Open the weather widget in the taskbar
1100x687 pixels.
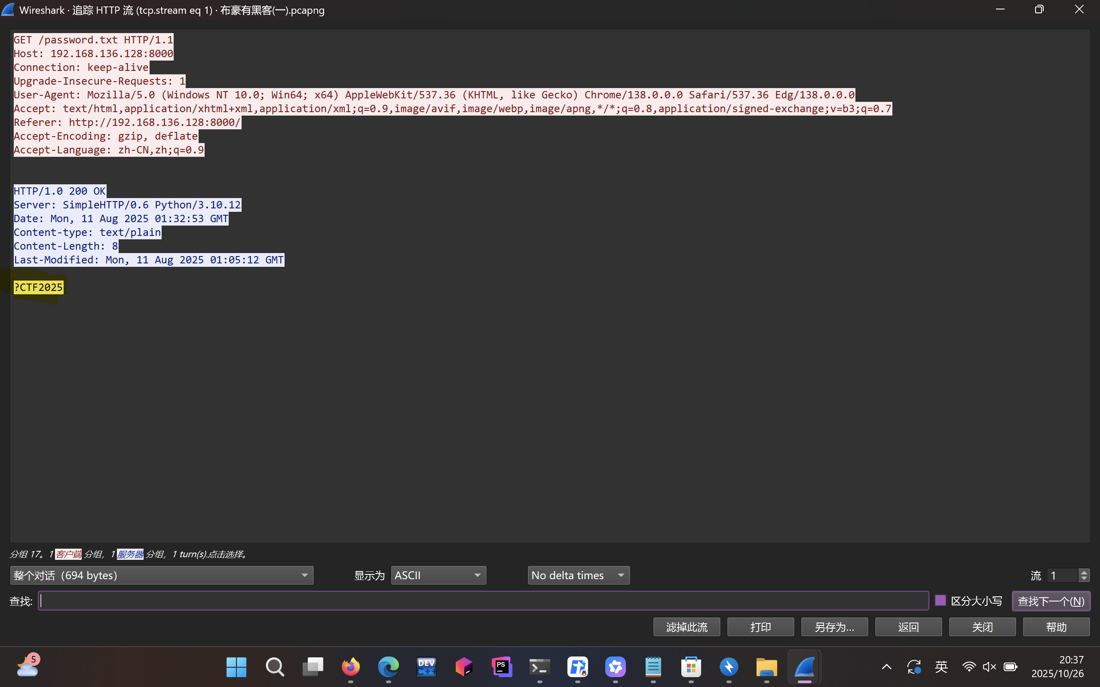[x=28, y=666]
